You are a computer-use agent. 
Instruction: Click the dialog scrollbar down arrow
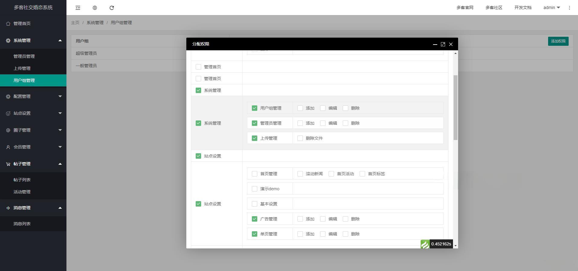point(455,246)
